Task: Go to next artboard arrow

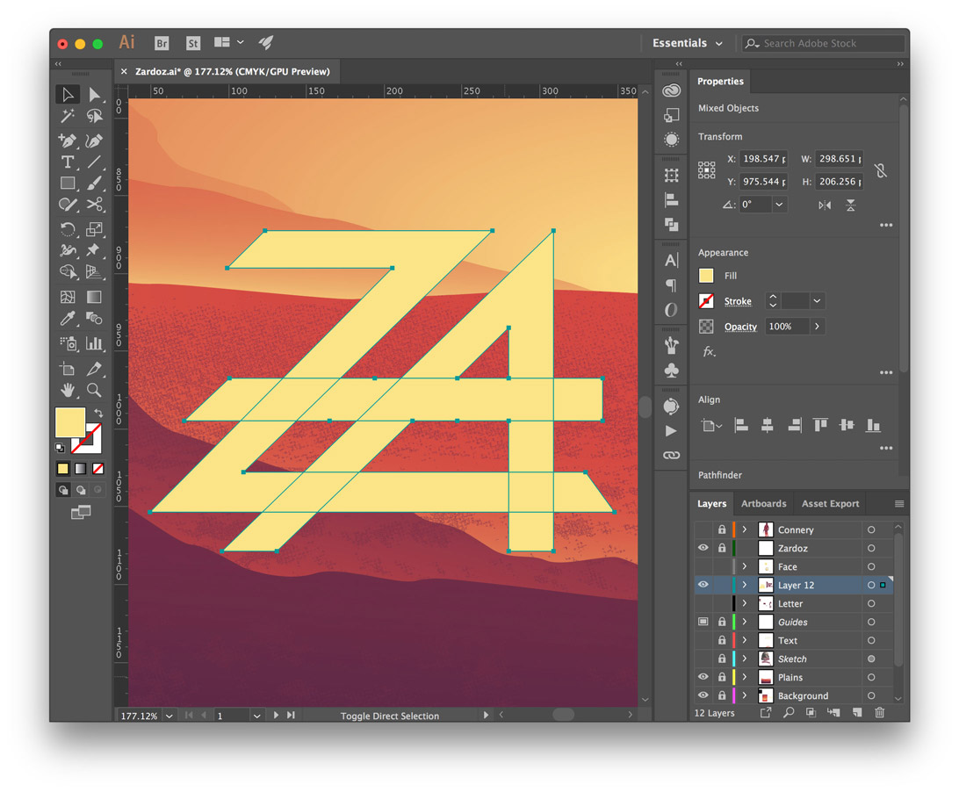Action: pyautogui.click(x=277, y=715)
